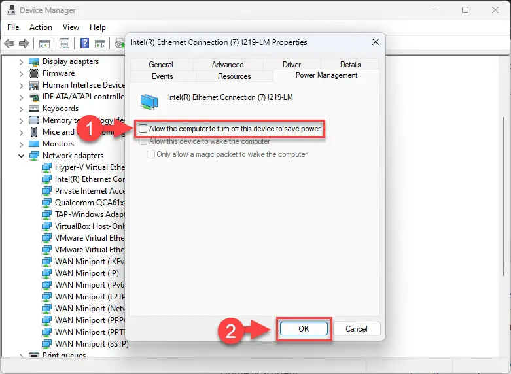The width and height of the screenshot is (511, 374).
Task: Select the Firmware chip icon
Action: [x=34, y=73]
